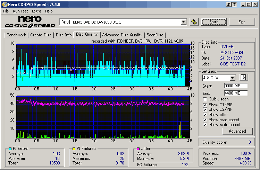Screen dimensions: 260x170
Task: Open the File menu
Action: coord(6,11)
